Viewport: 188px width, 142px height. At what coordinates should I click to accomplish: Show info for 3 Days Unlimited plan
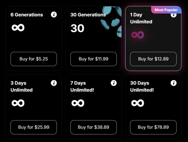pos(54,83)
